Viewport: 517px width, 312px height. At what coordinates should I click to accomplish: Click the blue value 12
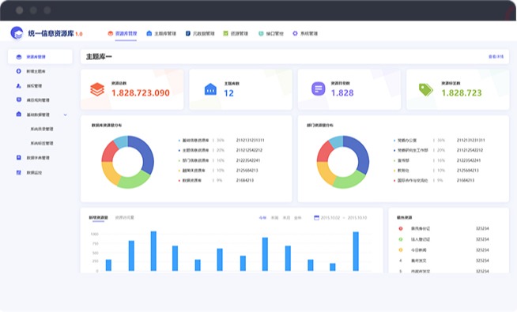(x=228, y=93)
